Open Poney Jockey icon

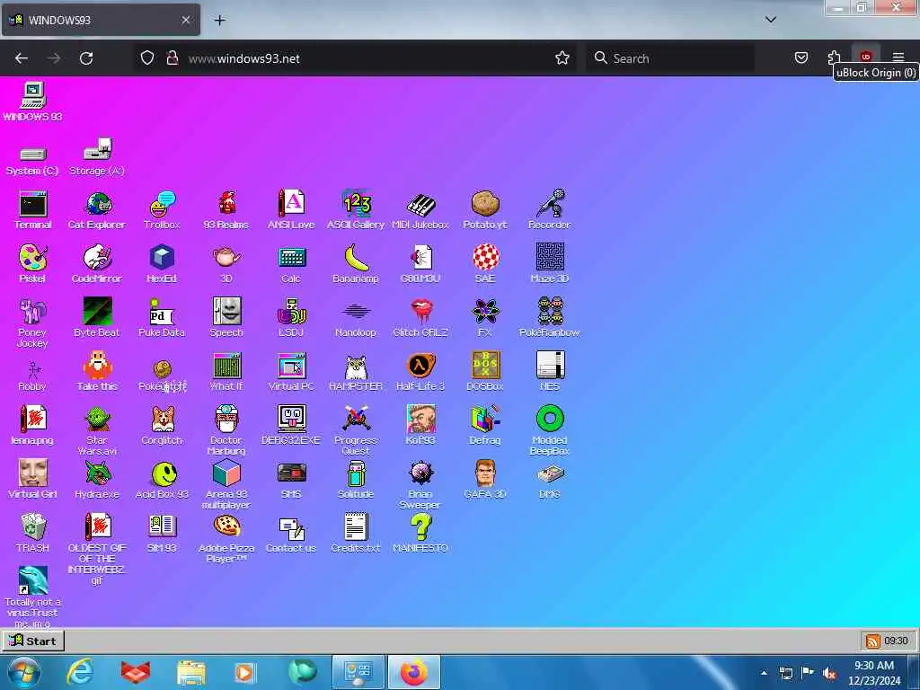click(x=32, y=323)
